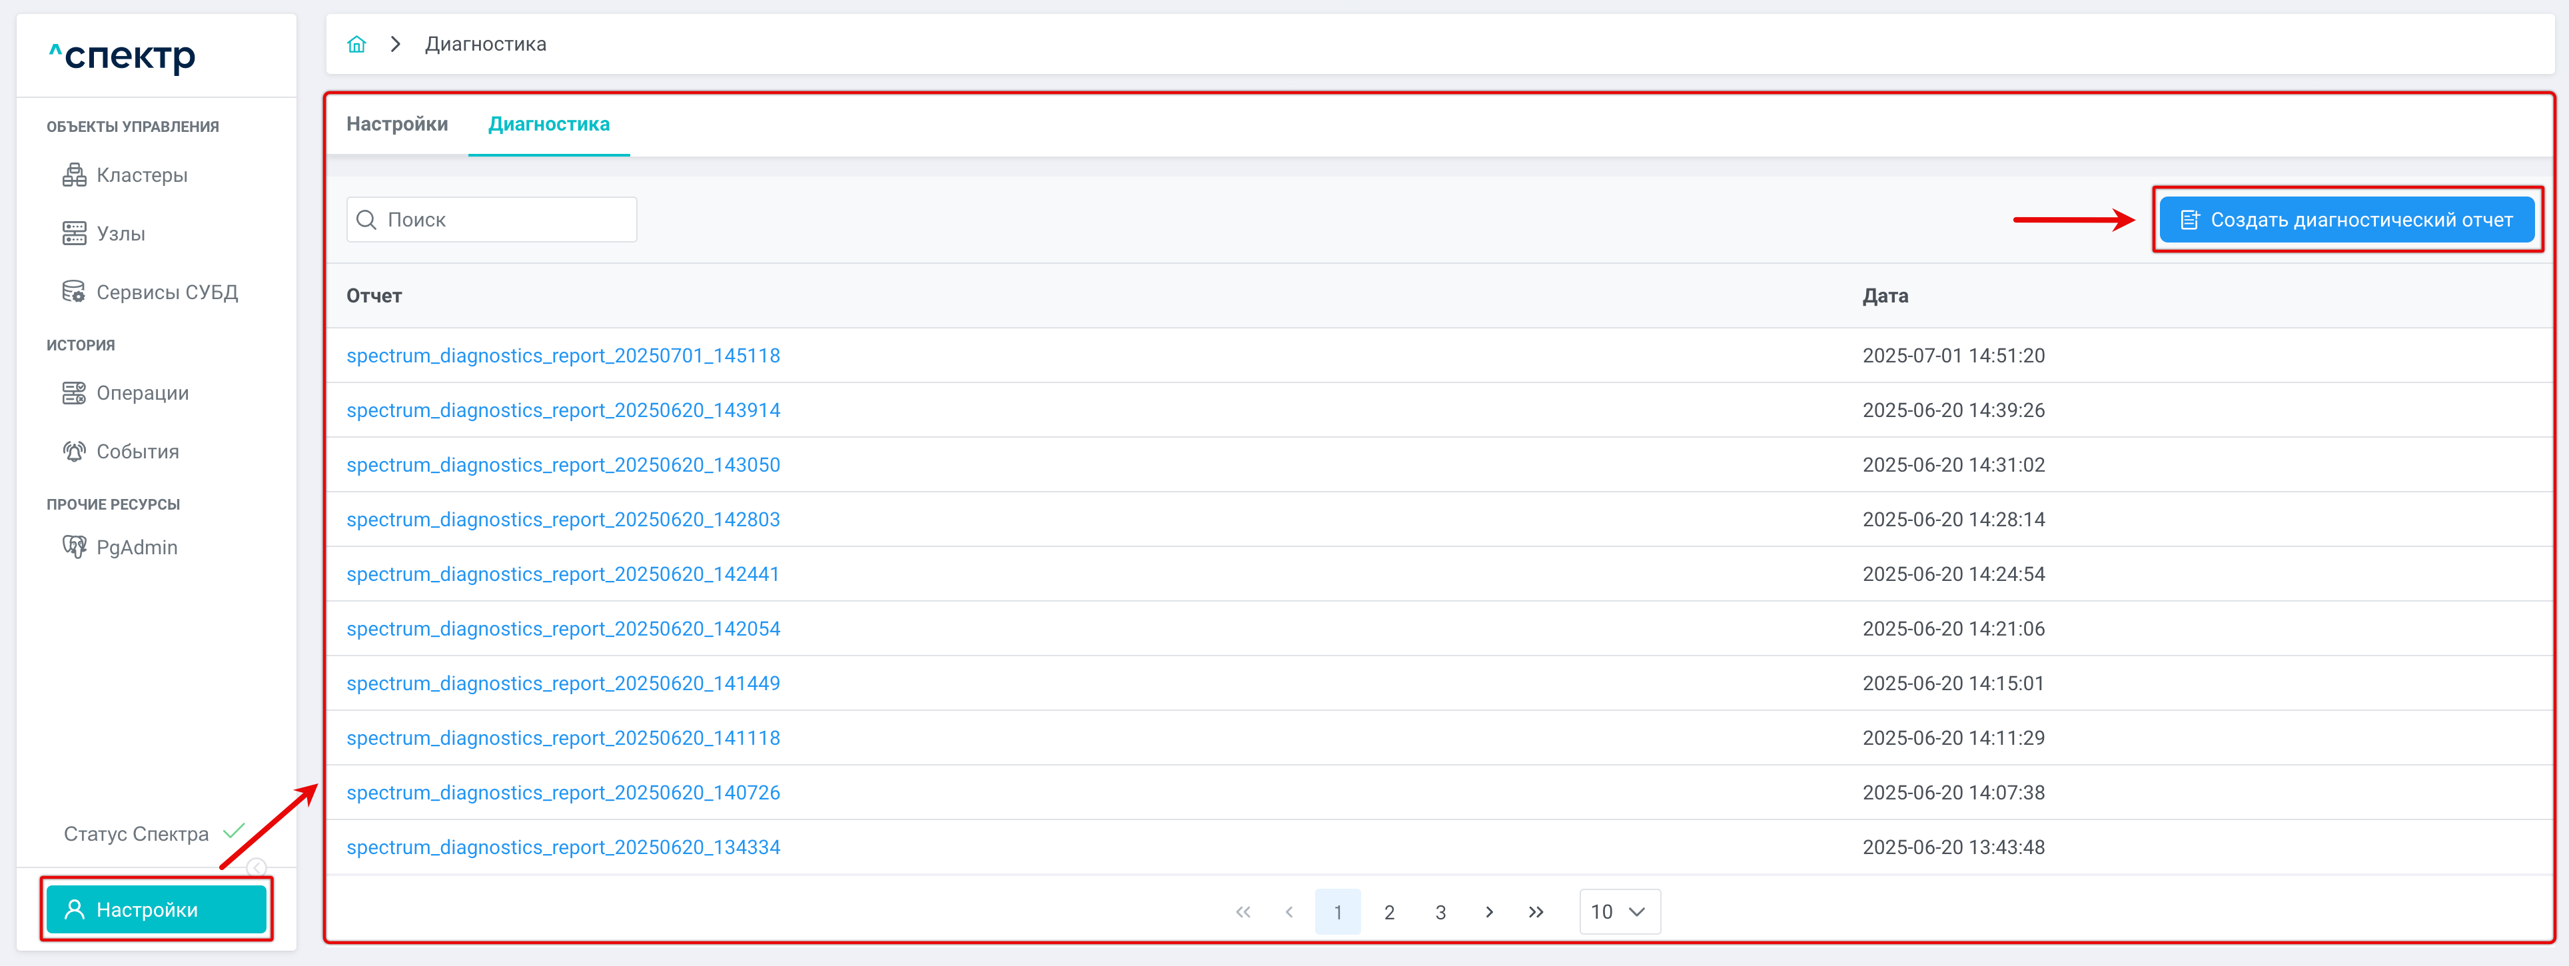Go to next page arrow
Screen dimensions: 2569x966
pos(1489,911)
